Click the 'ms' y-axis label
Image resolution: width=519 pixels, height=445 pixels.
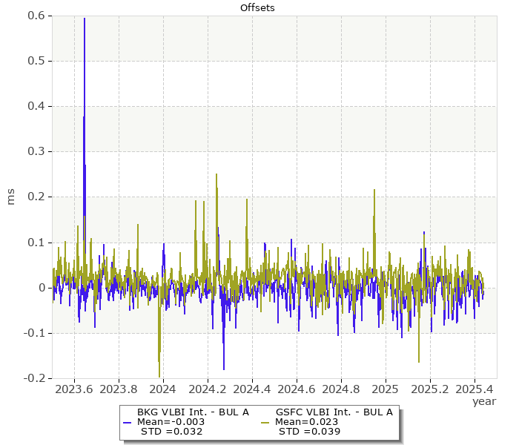pos(11,197)
